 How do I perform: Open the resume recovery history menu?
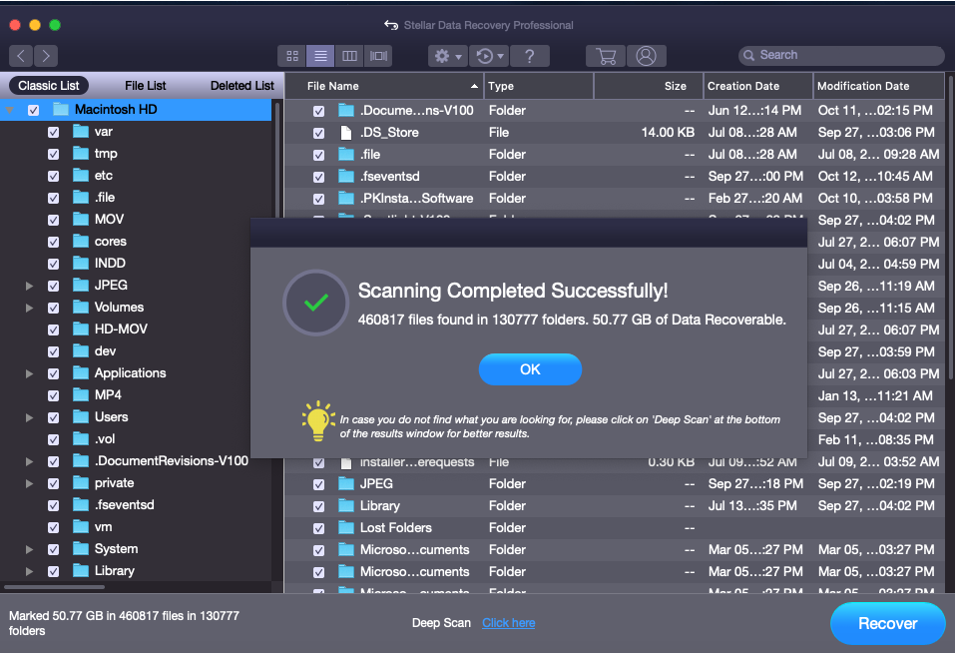pyautogui.click(x=490, y=56)
